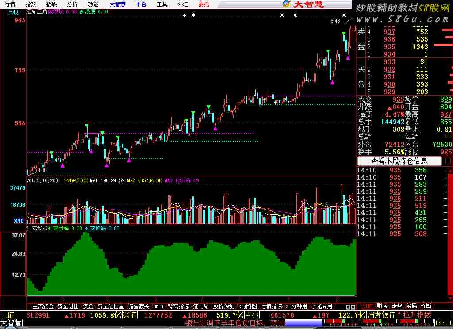Click the 狂龙探底 indicator label
The width and height of the screenshot is (453, 329).
(96, 228)
